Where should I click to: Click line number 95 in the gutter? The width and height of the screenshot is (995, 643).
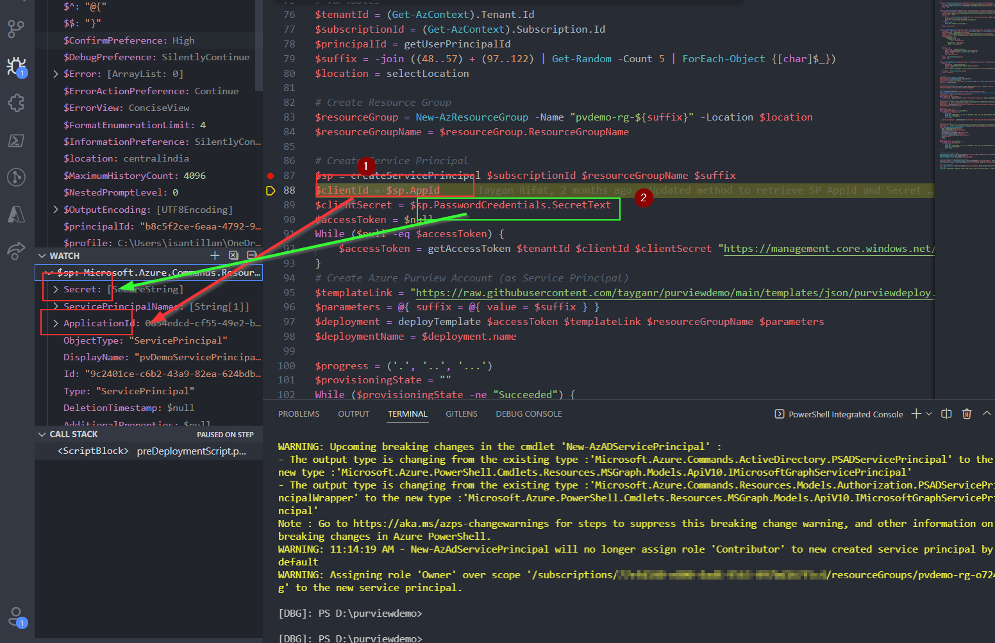coord(289,293)
